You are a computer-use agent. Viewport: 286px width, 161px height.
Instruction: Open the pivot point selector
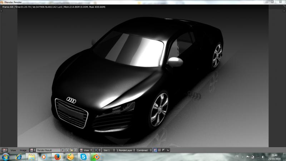tap(97, 150)
